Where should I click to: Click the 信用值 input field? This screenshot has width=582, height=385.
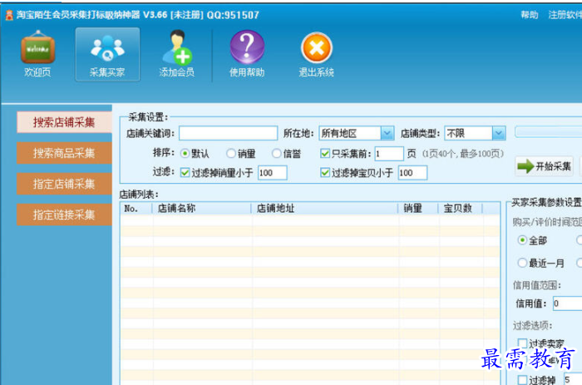pyautogui.click(x=568, y=304)
